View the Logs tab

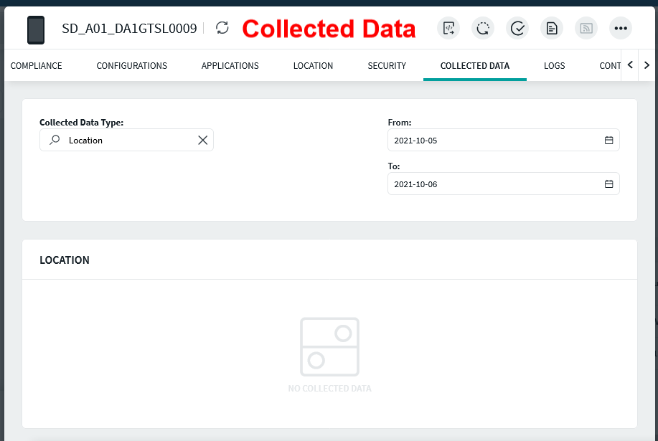click(x=554, y=66)
